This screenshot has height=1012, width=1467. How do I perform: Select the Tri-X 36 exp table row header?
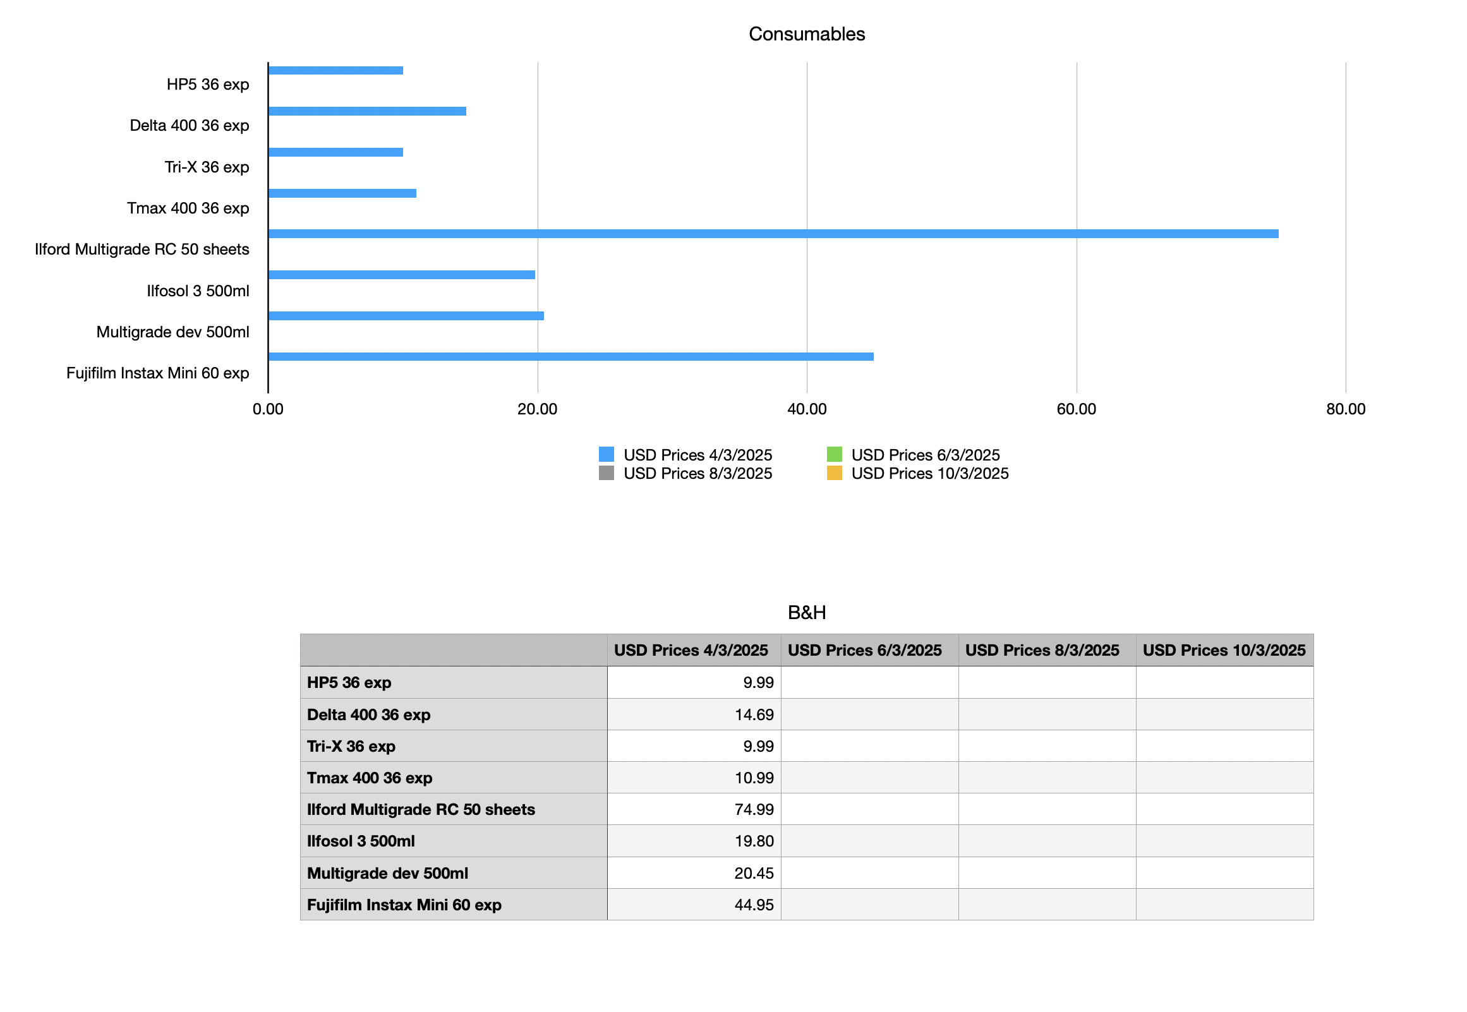454,746
